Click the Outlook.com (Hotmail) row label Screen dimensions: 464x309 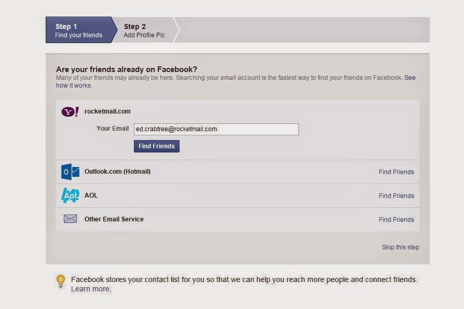tap(118, 172)
